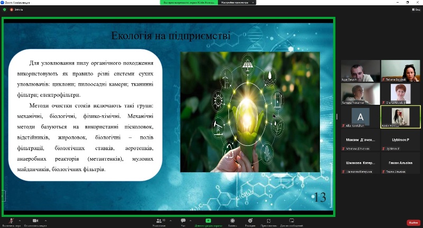
Task: Select Olena's profile photo tile
Action: 401,93
